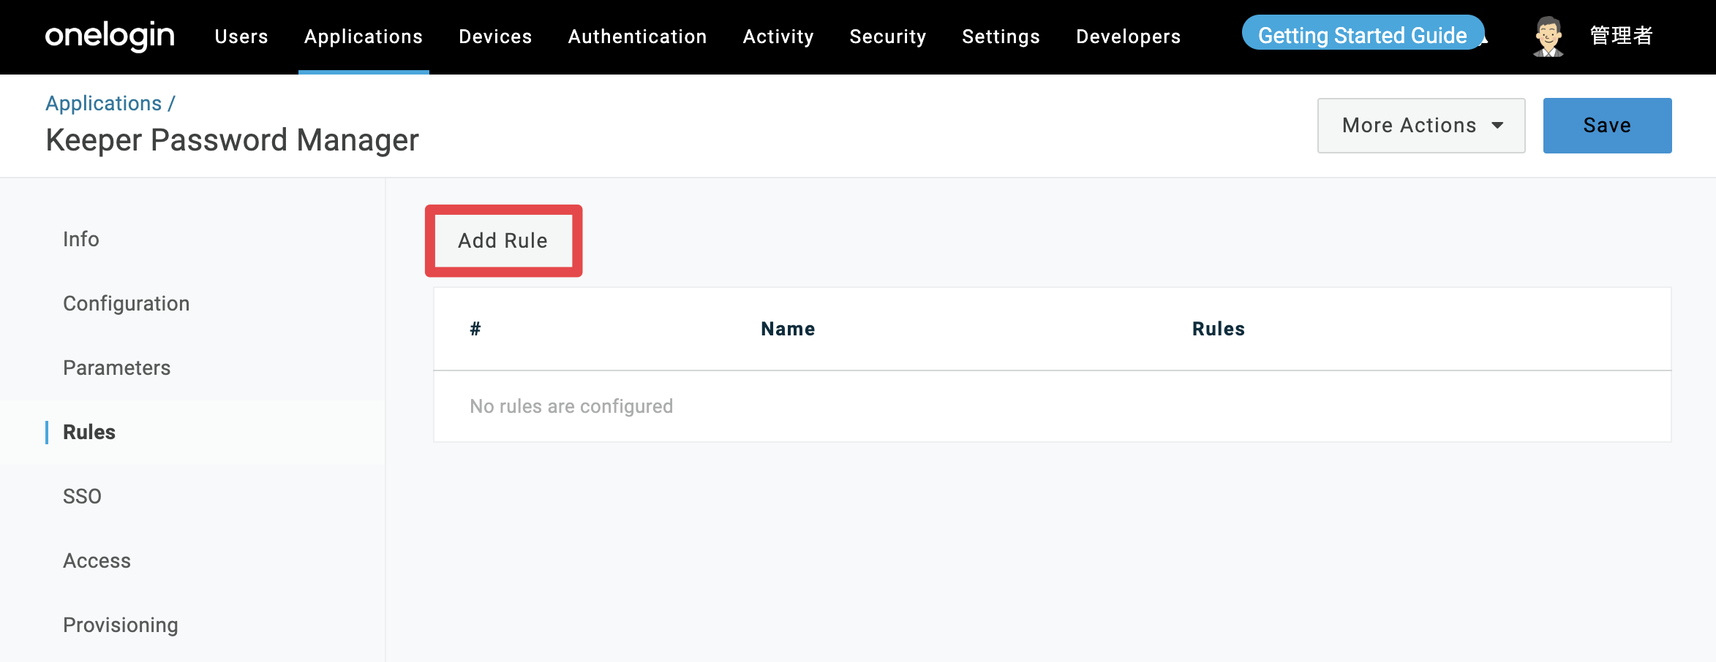Open the Users menu

tap(241, 37)
